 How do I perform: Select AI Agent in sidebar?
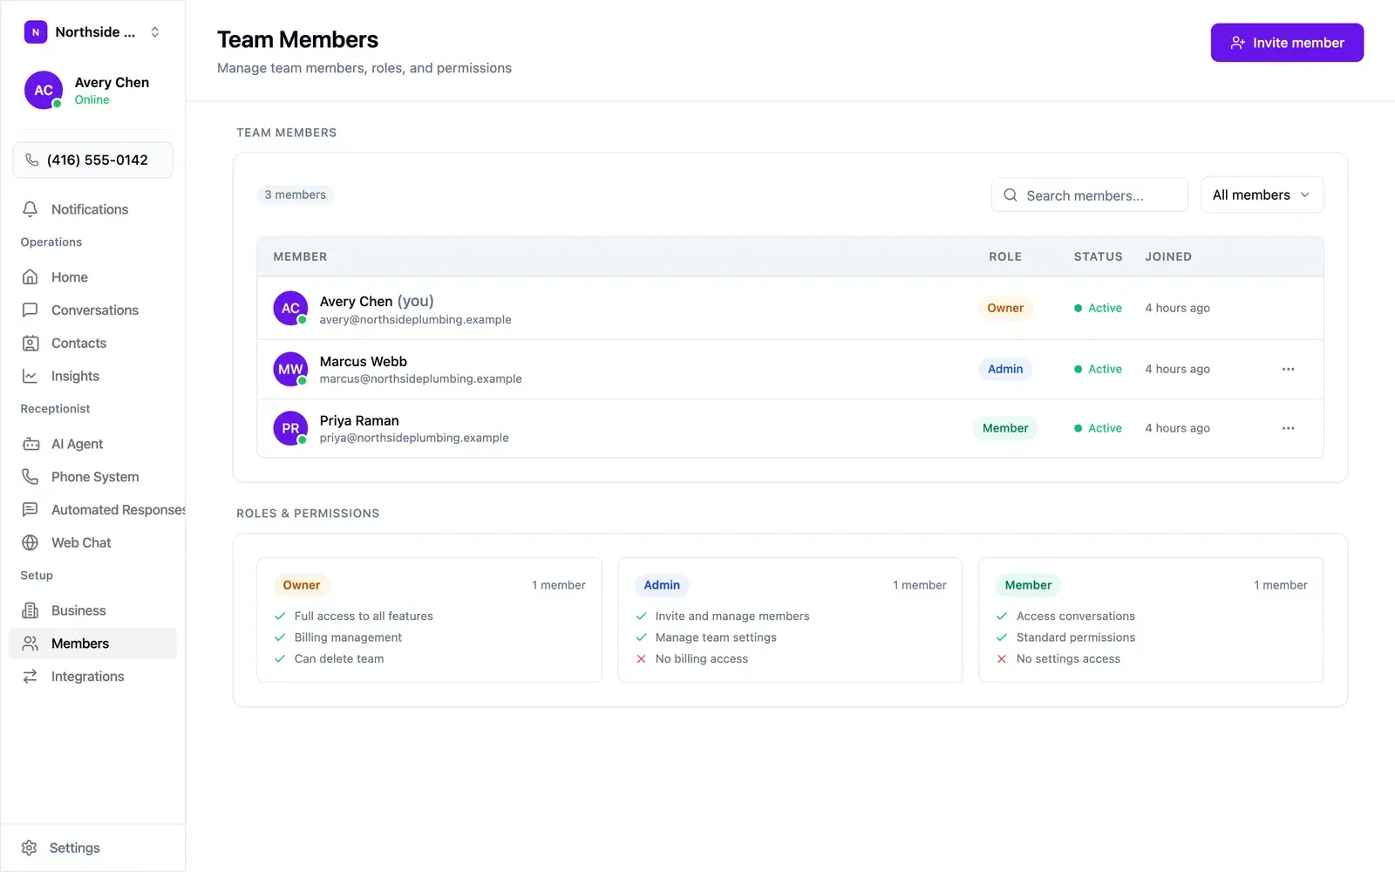point(93,444)
